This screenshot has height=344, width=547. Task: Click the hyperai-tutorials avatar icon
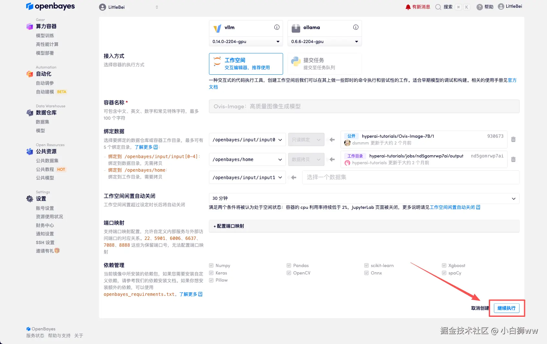pos(347,163)
